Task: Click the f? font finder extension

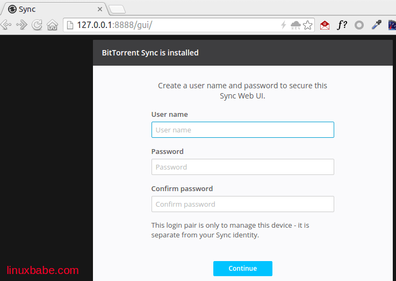Action: coord(342,25)
